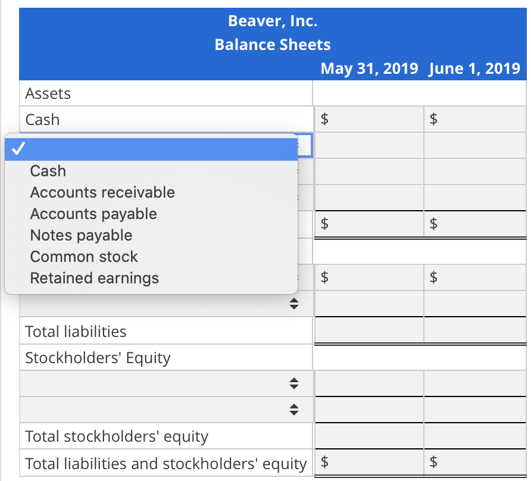
Task: Click the Cash amount cell under May 31, 2019
Action: (x=368, y=118)
